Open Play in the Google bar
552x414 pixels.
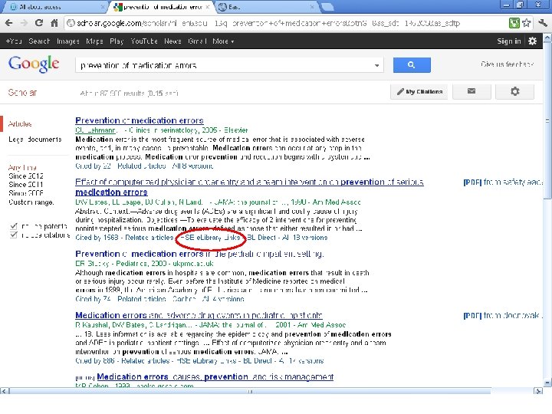pos(117,41)
